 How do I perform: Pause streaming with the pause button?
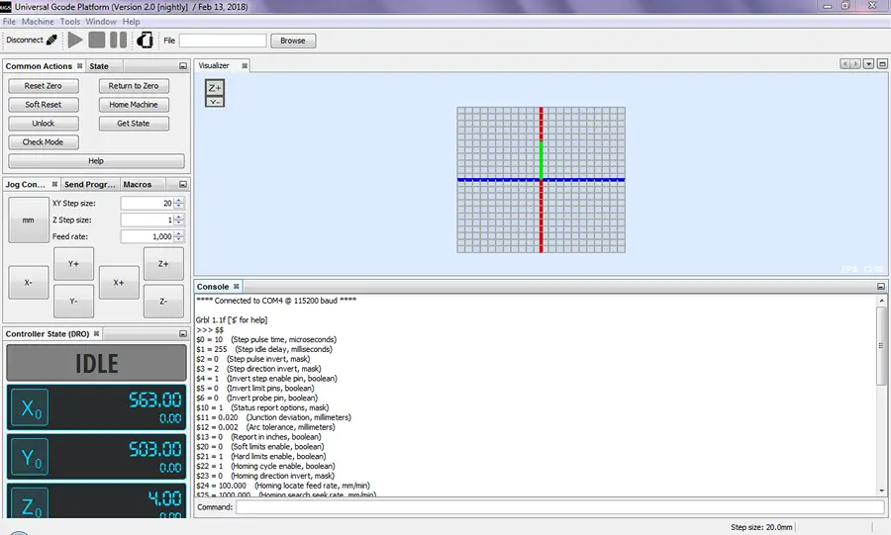118,41
